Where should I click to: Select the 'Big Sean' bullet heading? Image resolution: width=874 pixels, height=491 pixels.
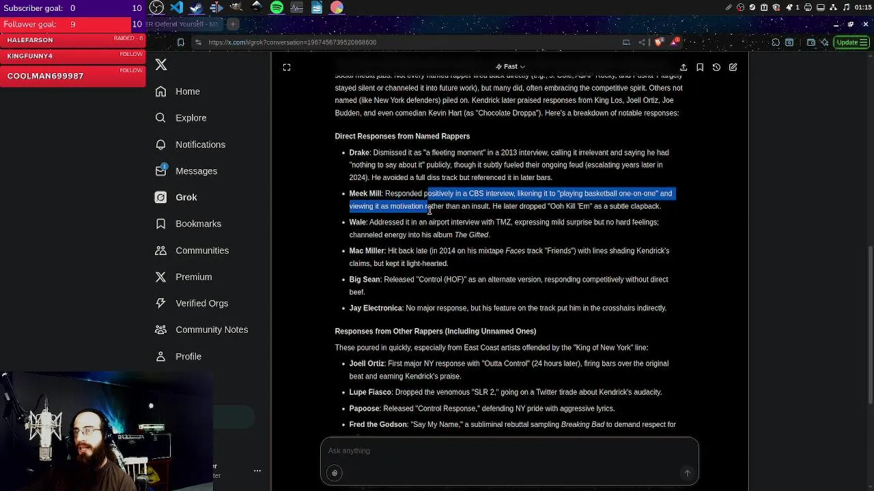(x=365, y=280)
